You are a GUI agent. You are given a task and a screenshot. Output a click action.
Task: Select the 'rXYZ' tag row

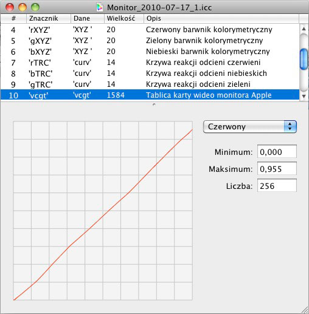(150, 30)
